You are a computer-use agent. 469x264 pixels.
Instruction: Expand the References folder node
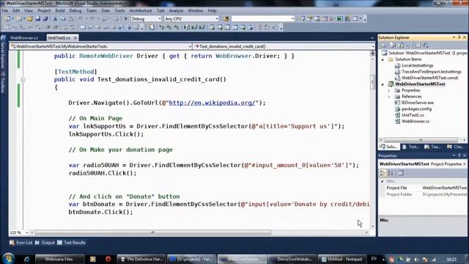[389, 97]
